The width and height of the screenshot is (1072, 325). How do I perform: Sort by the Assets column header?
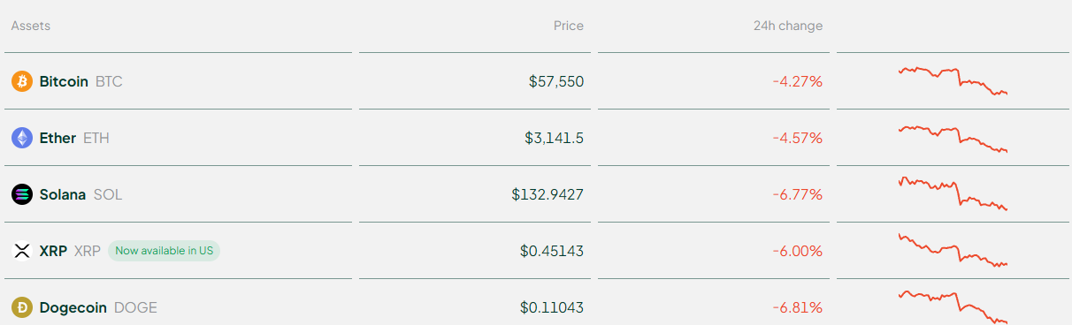tap(31, 26)
